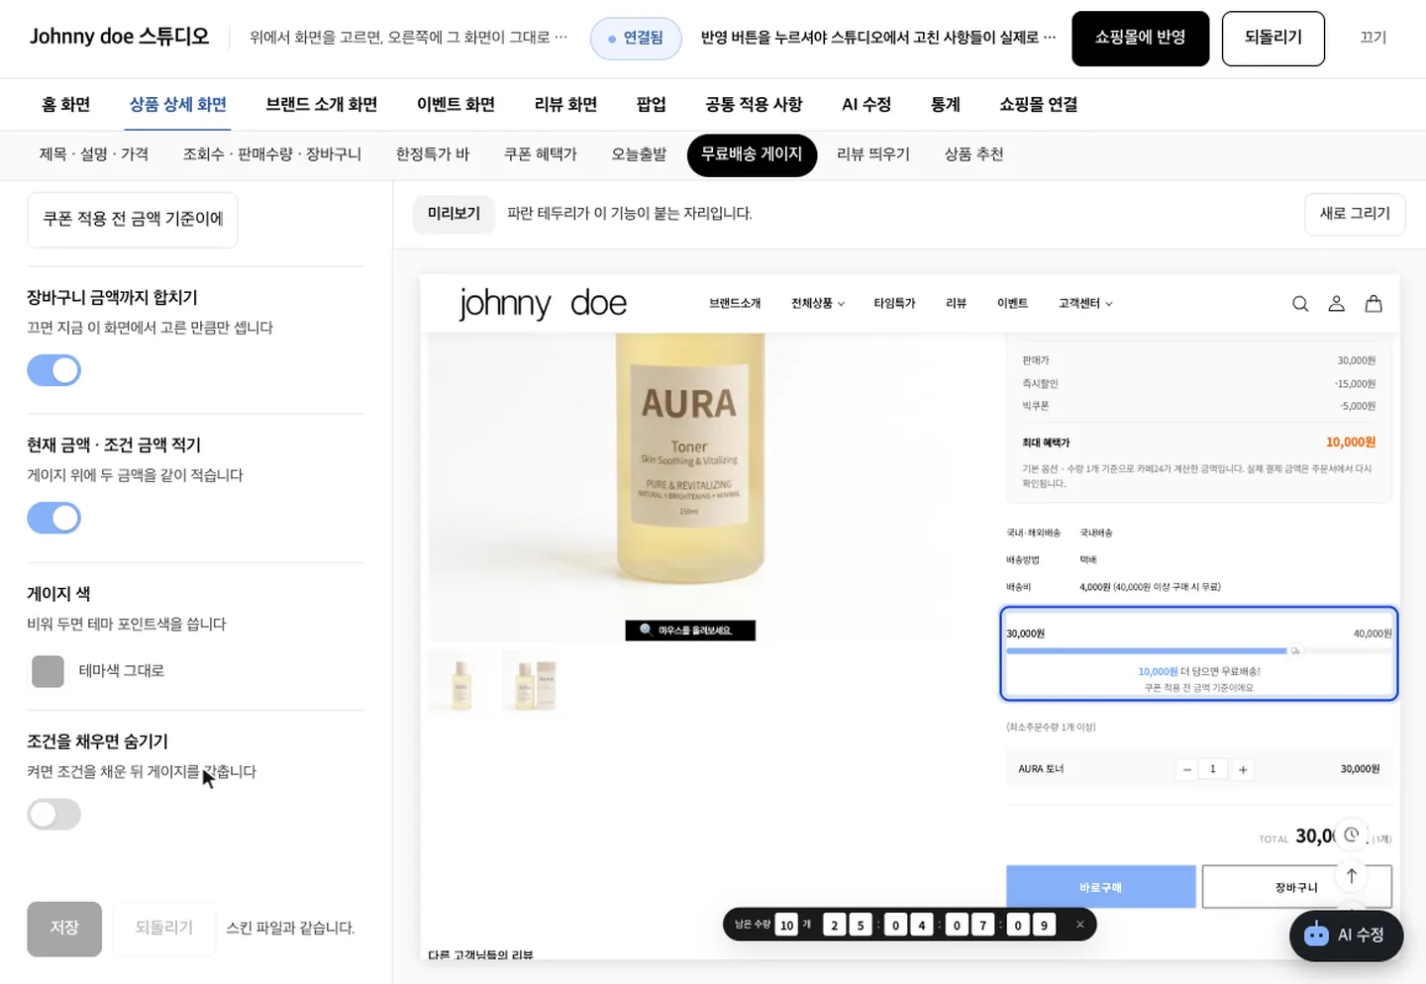Image resolution: width=1426 pixels, height=984 pixels.
Task: Click the johnny doe shop logo
Action: pos(543,303)
